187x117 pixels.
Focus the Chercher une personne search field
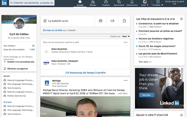tap(32, 3)
